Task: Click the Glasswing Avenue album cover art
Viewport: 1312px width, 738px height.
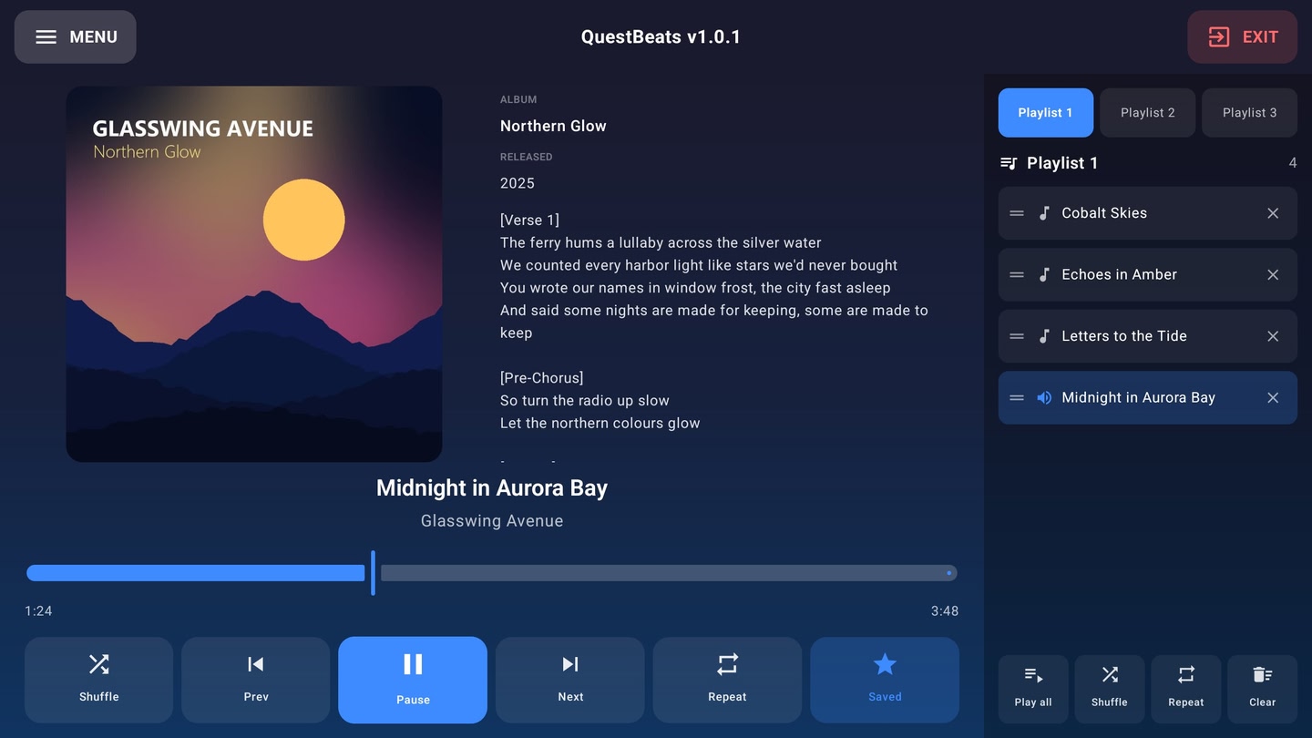Action: click(254, 274)
